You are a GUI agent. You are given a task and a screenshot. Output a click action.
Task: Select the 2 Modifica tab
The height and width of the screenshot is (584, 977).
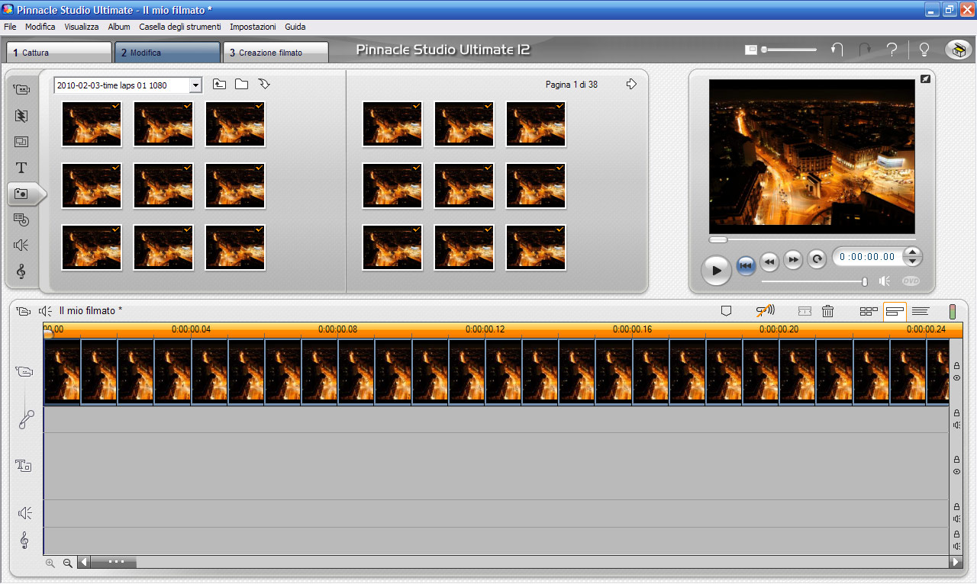tap(168, 53)
